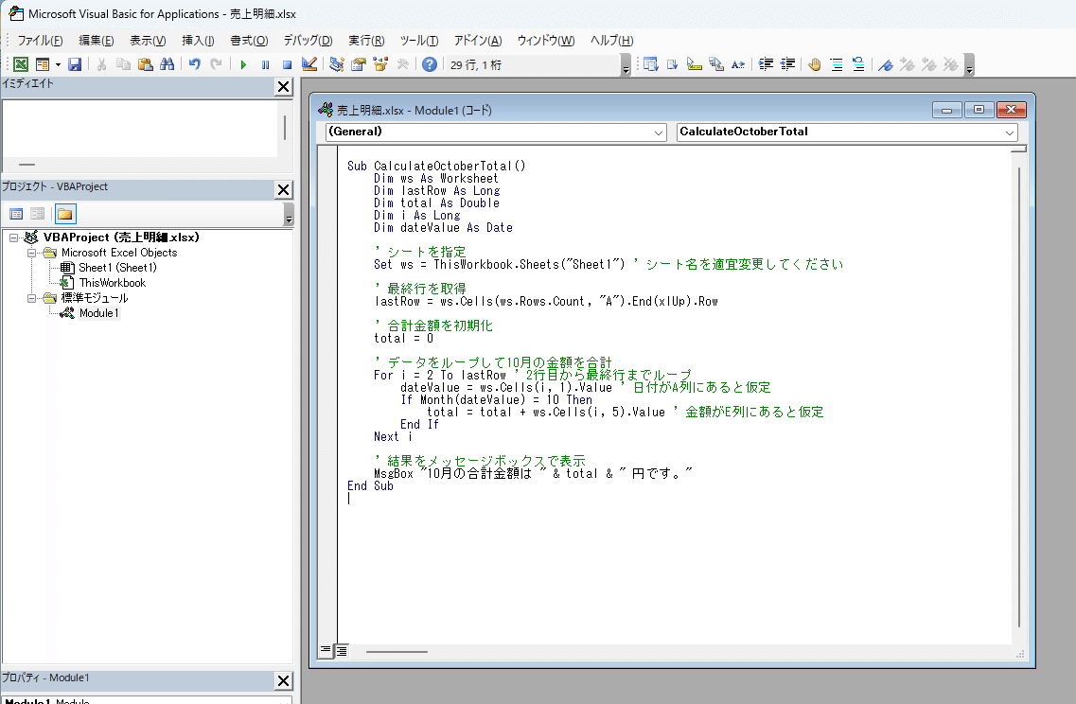Open the Object Browser icon
The image size is (1076, 704).
tap(380, 64)
